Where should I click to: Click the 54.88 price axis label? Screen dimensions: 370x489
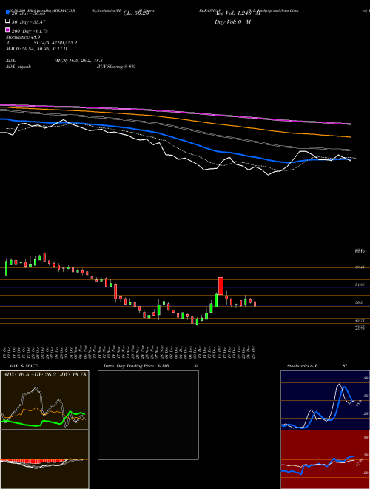tap(360, 285)
